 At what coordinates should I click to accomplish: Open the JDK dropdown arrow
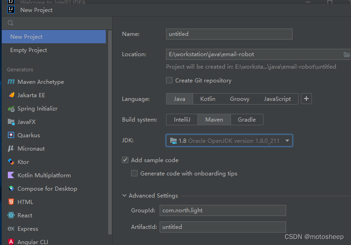(x=287, y=141)
